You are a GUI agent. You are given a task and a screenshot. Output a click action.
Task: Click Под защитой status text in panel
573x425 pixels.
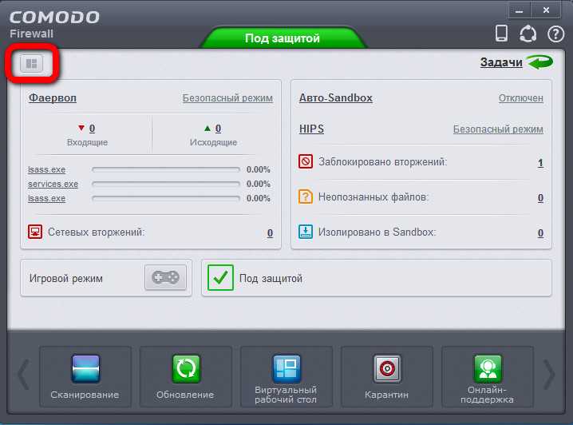coord(271,278)
